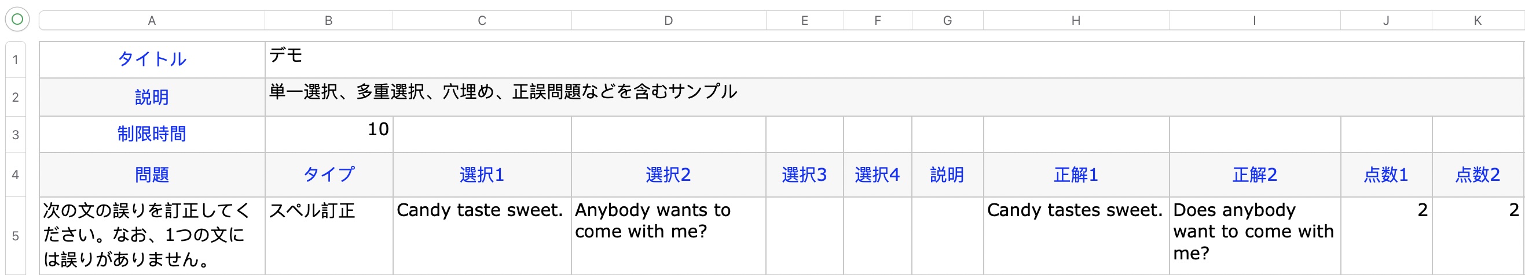The image size is (1525, 275).
Task: Select the column H header
Action: [x=1076, y=21]
